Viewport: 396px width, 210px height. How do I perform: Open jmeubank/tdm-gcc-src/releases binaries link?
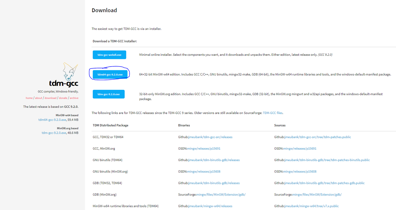[x=210, y=137]
